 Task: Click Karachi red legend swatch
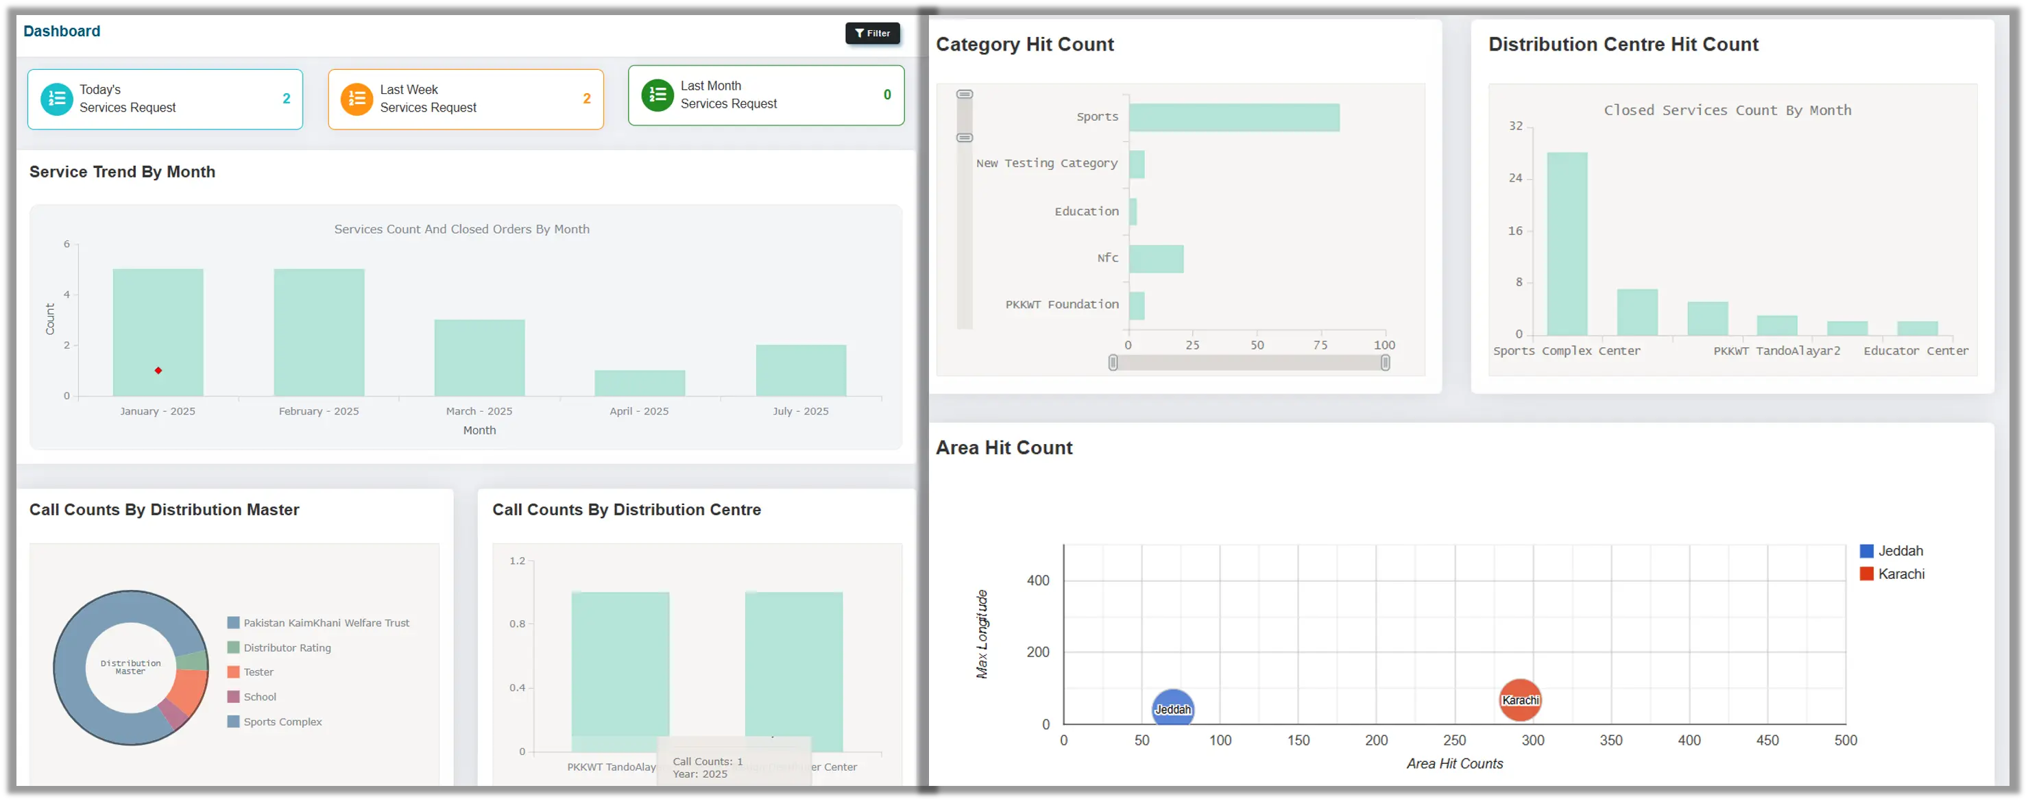pos(1867,574)
